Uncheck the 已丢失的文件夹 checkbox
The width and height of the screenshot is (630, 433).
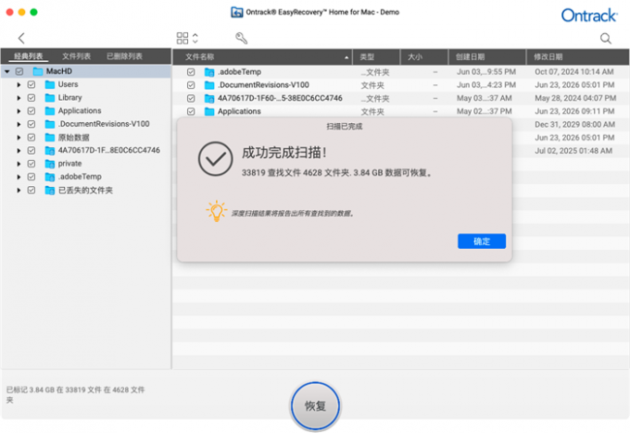point(31,191)
